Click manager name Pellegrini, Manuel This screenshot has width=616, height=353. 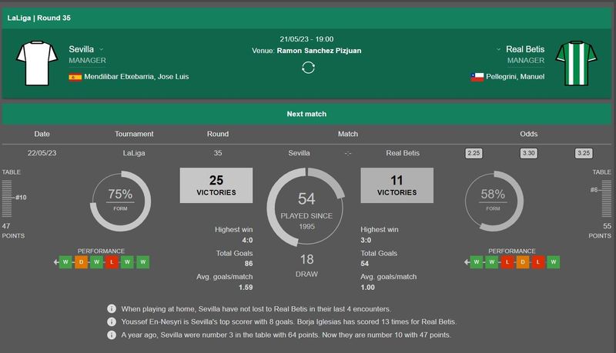point(515,77)
